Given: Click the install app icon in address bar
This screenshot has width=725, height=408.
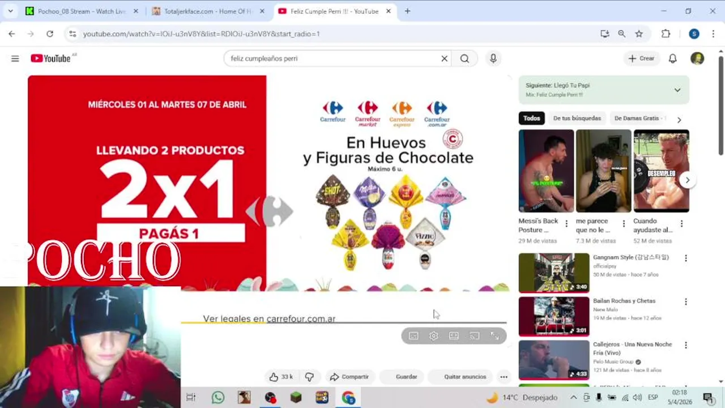Looking at the screenshot, I should (605, 34).
